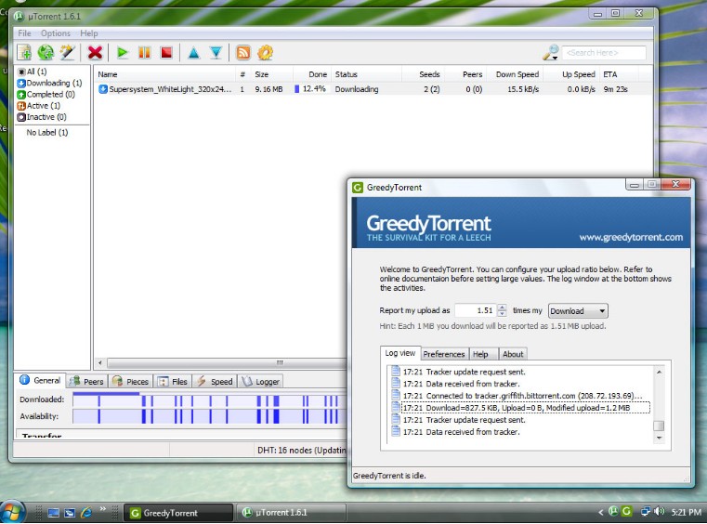Click the Move Up Queue arrow icon
The height and width of the screenshot is (524, 707).
click(x=194, y=53)
